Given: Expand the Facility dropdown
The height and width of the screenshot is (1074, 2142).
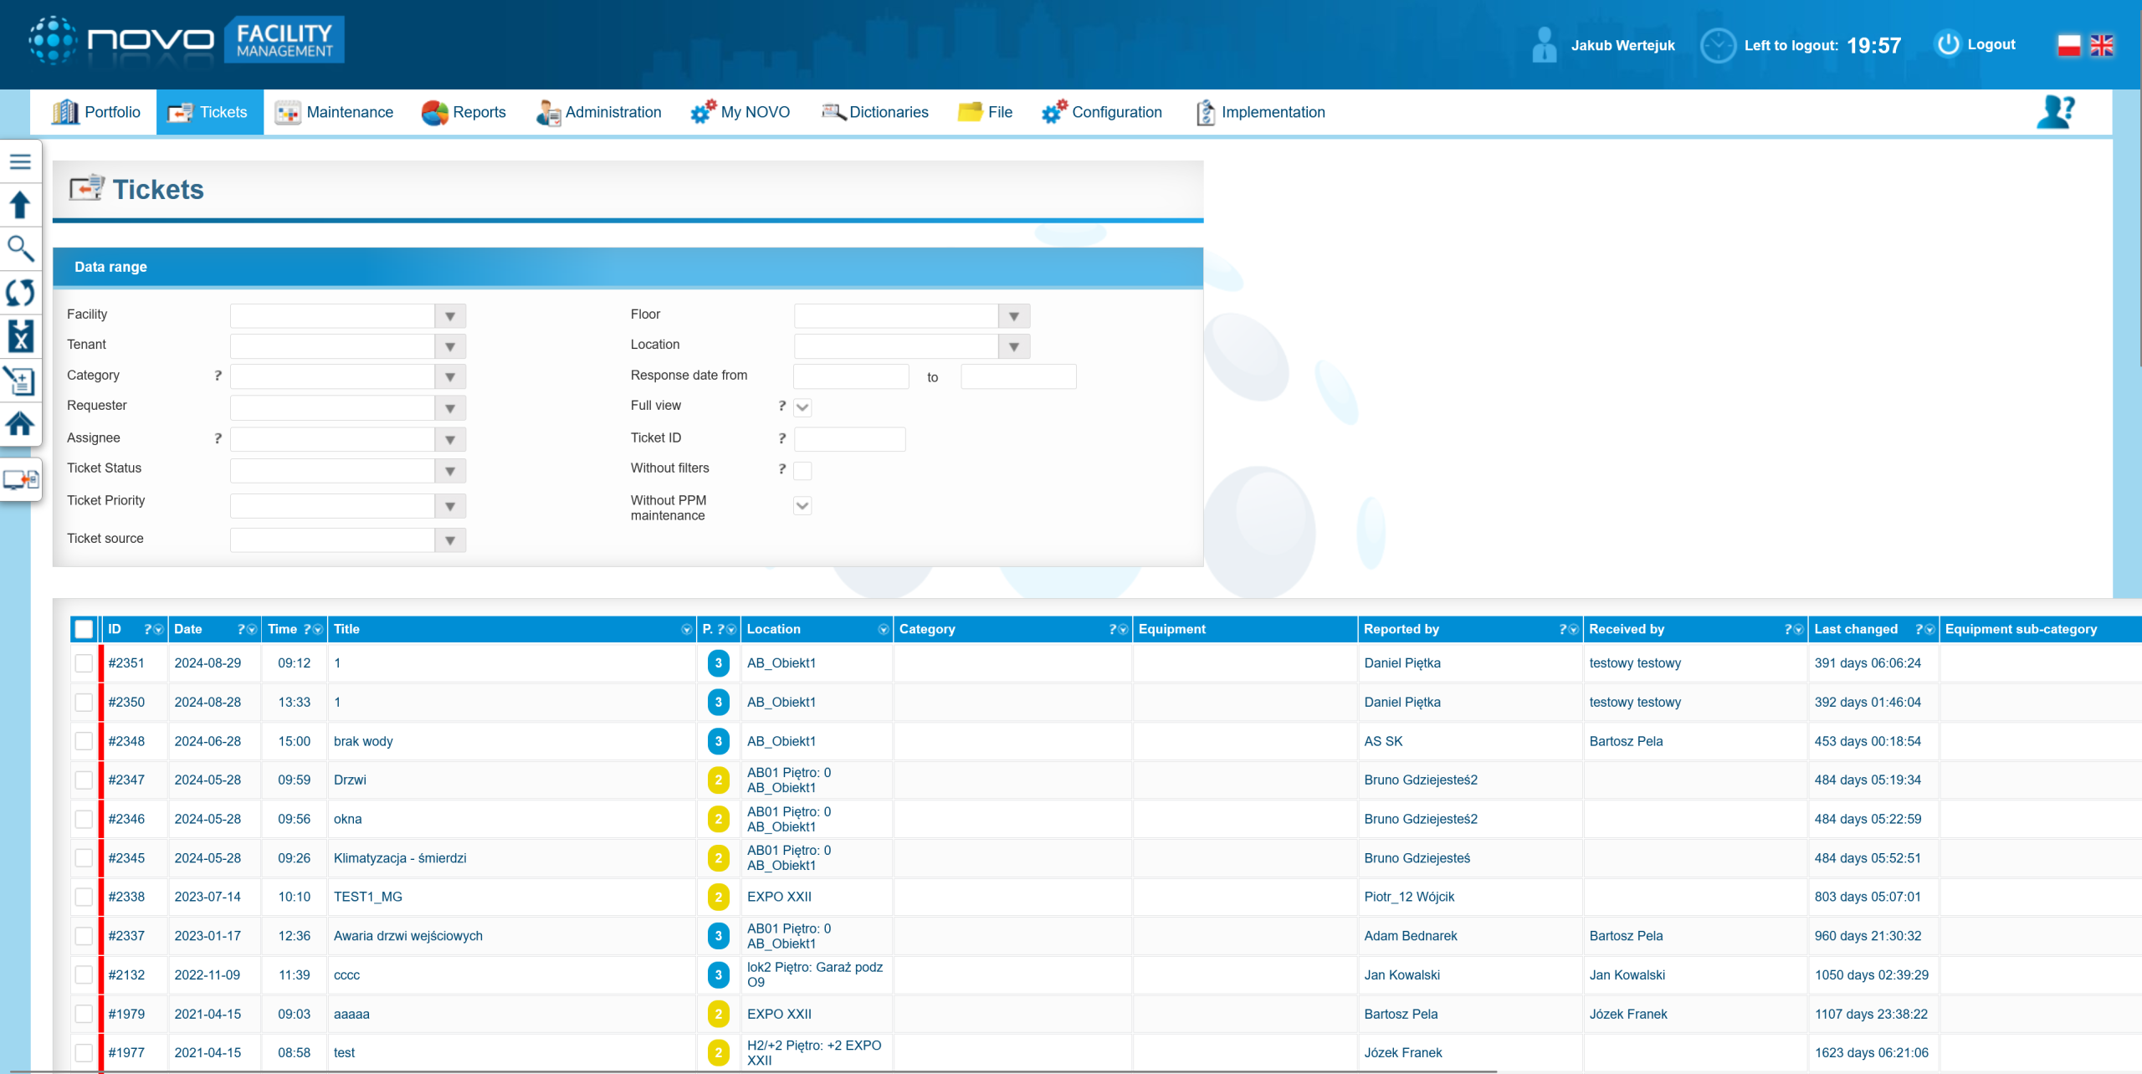Looking at the screenshot, I should point(450,316).
